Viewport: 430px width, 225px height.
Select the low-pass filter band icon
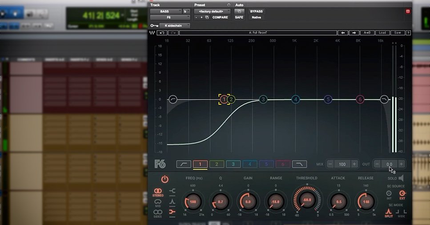[x=299, y=164]
